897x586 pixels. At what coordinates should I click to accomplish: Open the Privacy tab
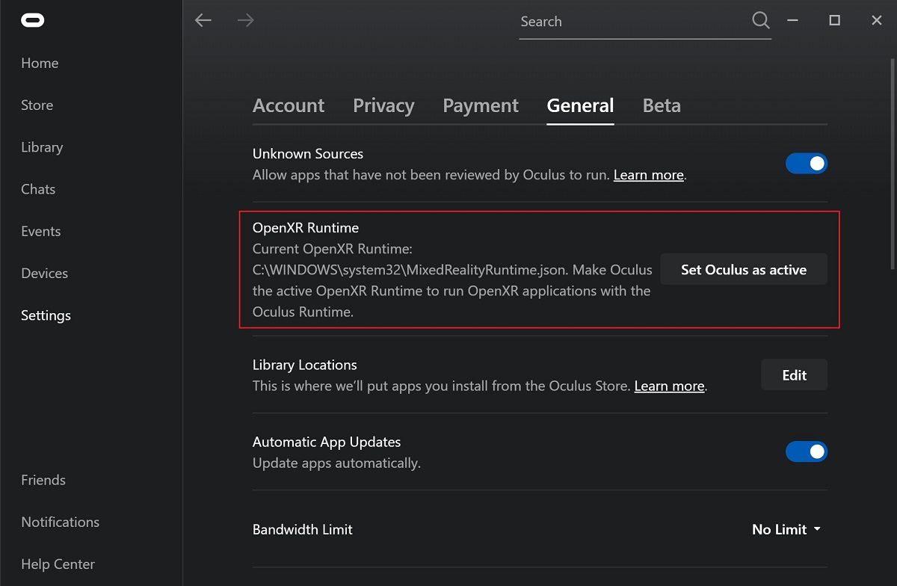[383, 106]
